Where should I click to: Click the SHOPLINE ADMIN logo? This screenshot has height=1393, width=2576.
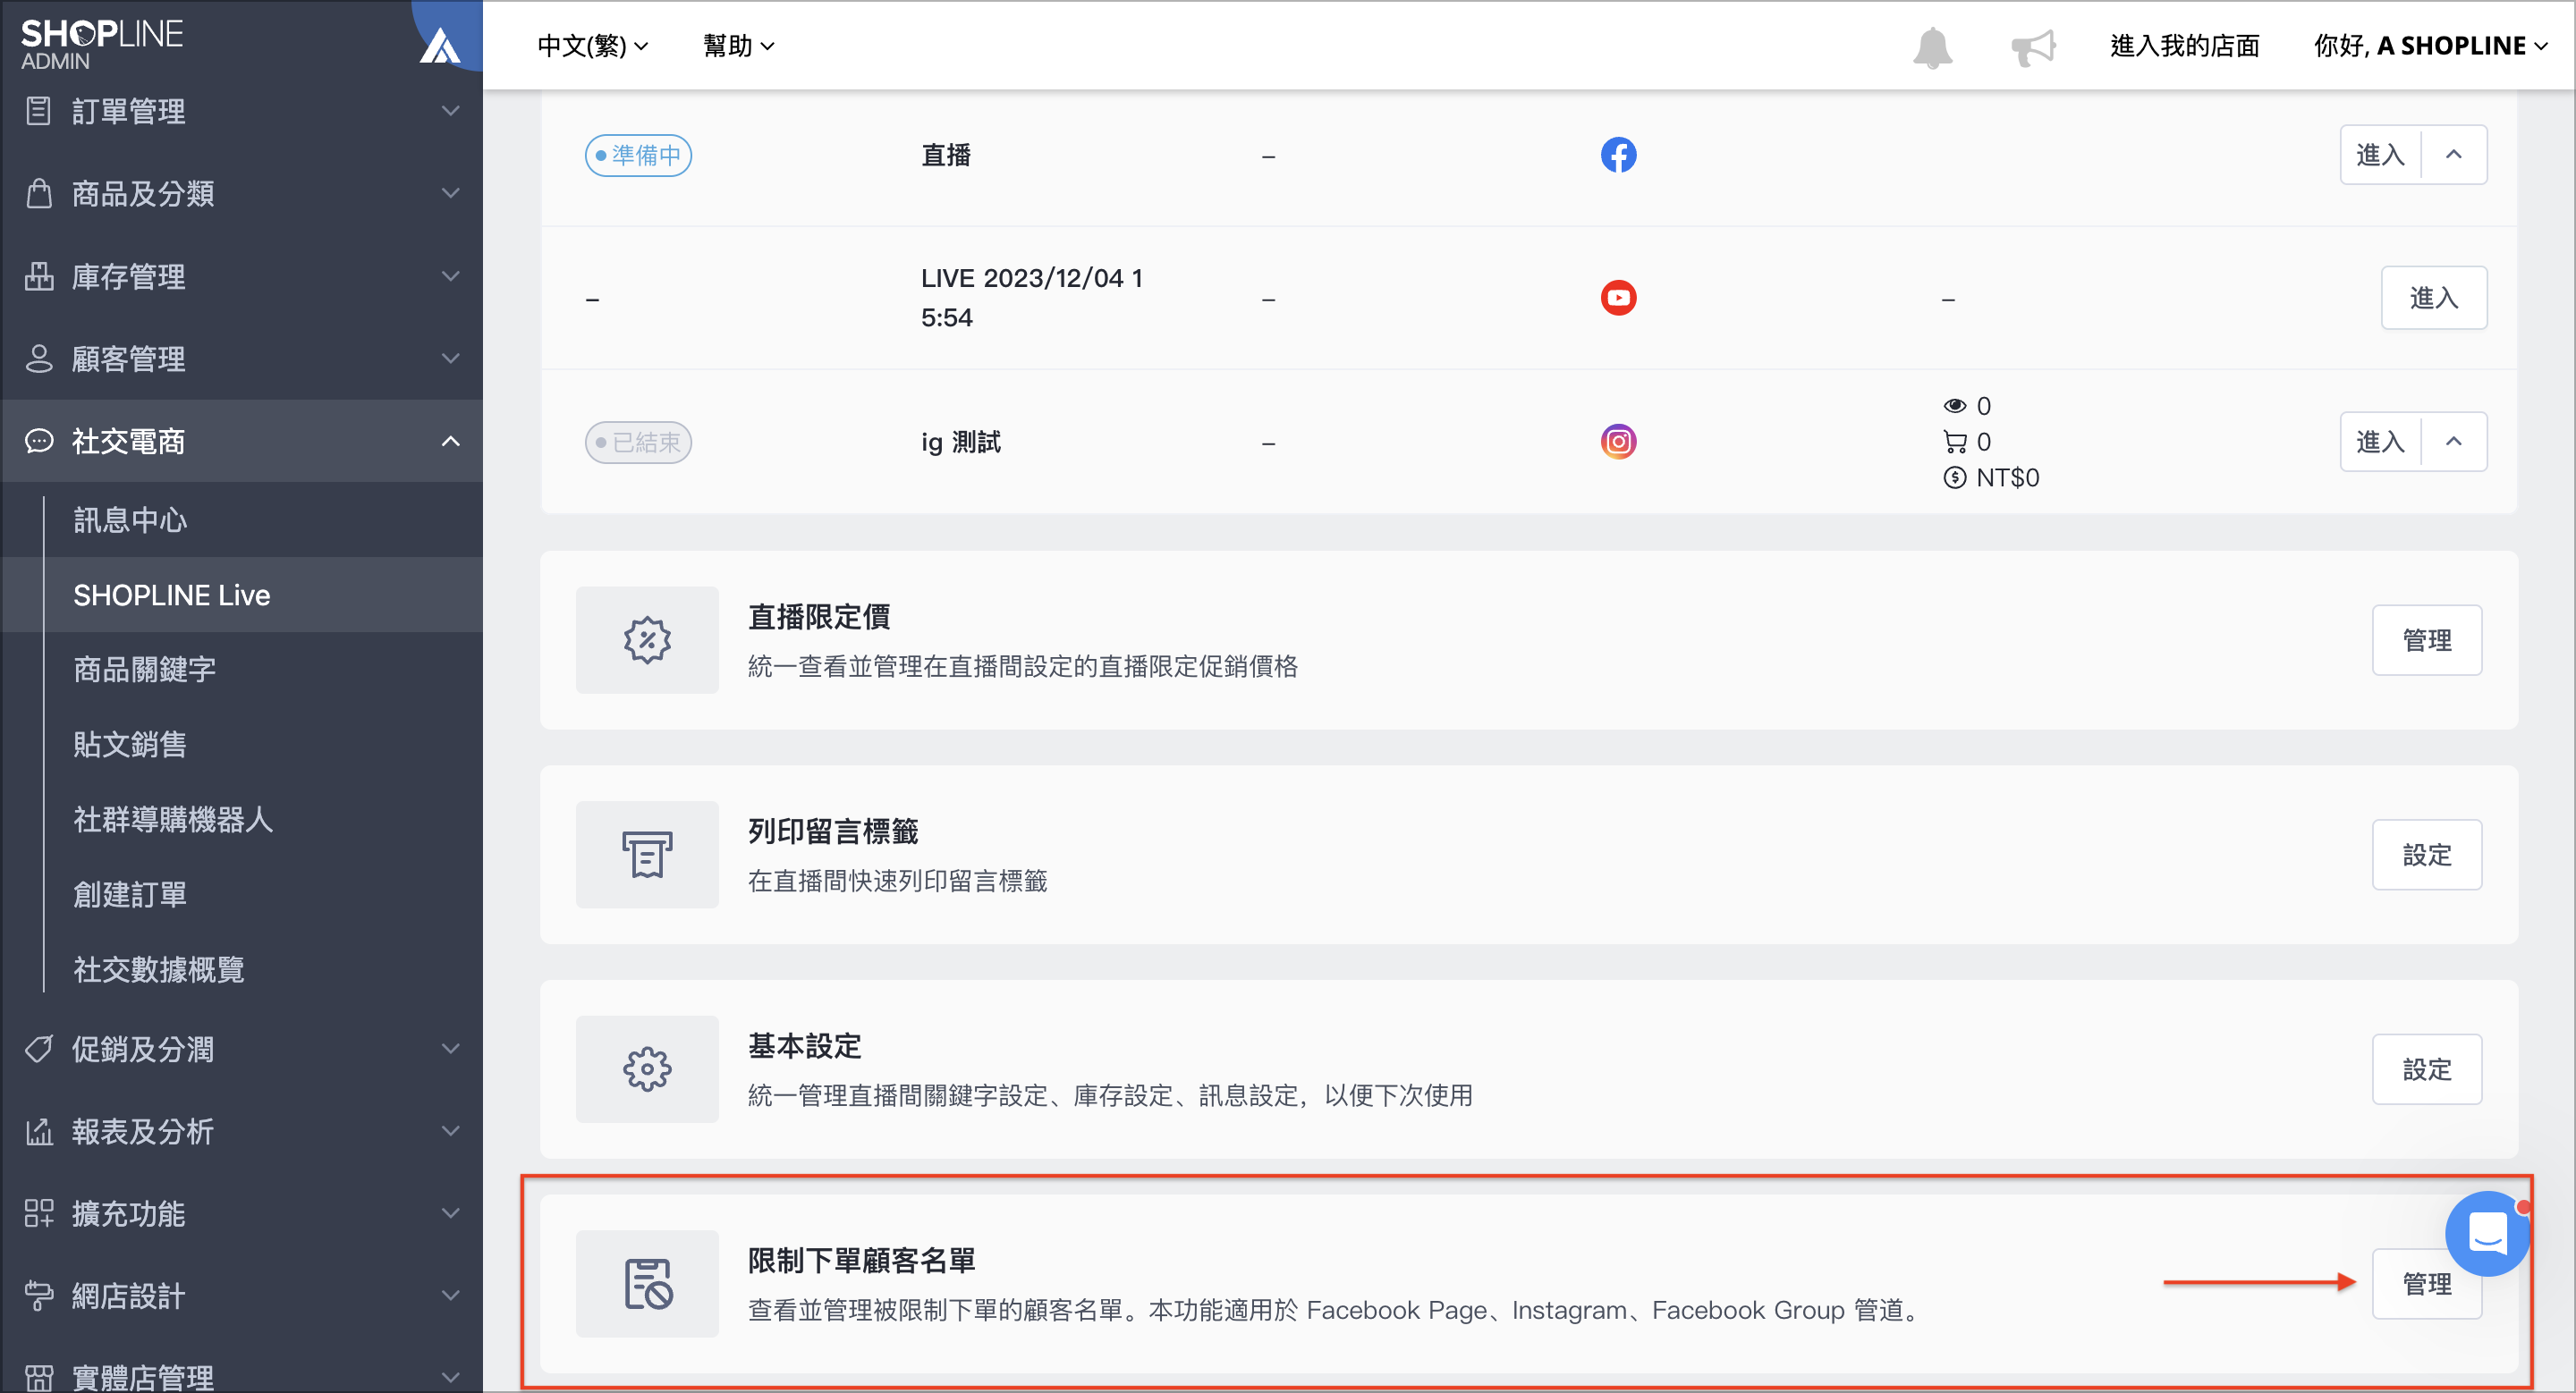tap(101, 44)
